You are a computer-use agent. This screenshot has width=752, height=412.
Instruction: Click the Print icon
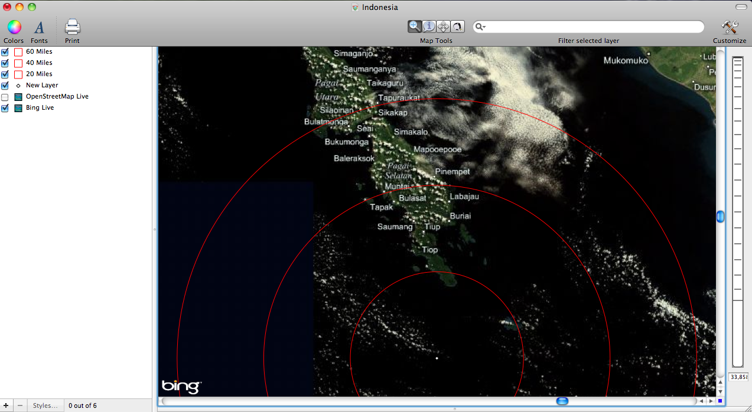pos(71,27)
